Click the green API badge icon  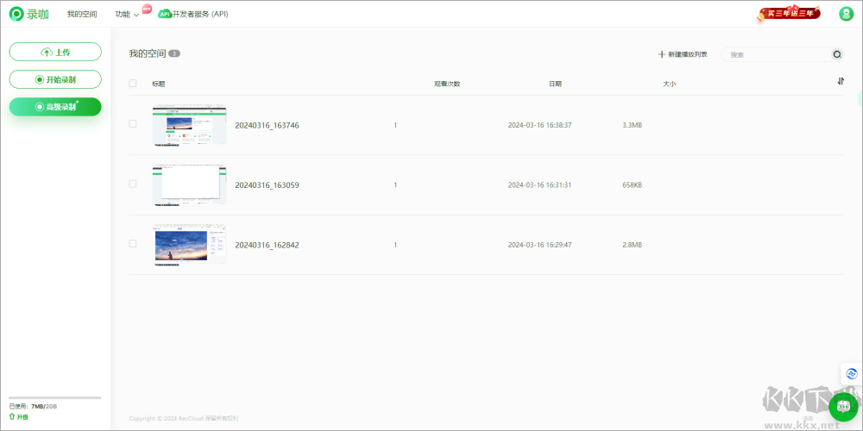pyautogui.click(x=165, y=14)
